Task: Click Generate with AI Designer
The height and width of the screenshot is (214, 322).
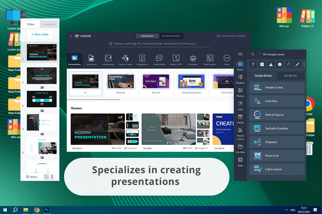Action: click(231, 36)
